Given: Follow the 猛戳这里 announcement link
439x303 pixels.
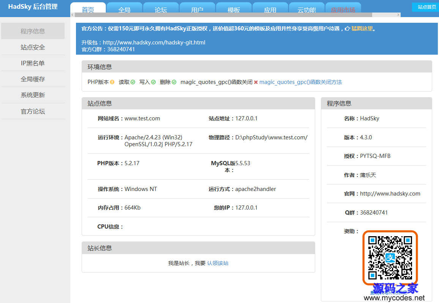Looking at the screenshot, I should [362, 28].
